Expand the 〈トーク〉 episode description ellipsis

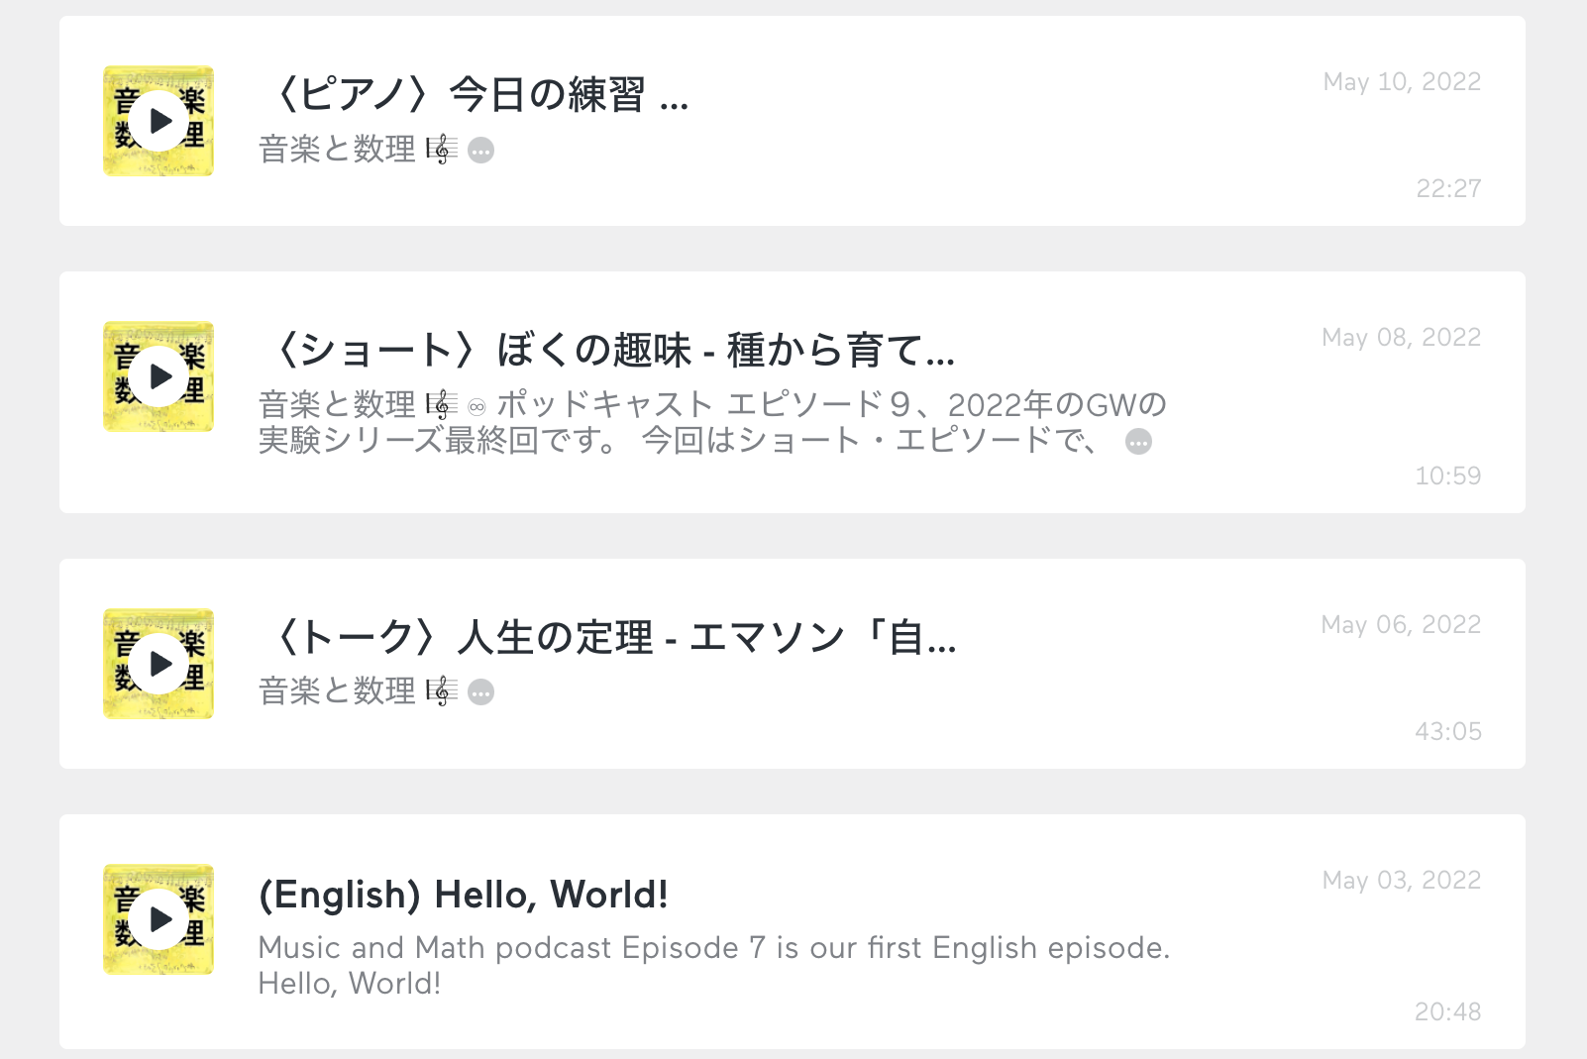pos(480,692)
